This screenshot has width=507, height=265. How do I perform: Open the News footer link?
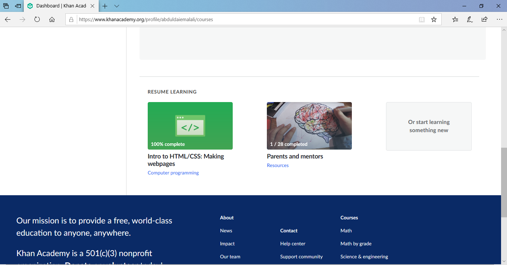pos(226,230)
